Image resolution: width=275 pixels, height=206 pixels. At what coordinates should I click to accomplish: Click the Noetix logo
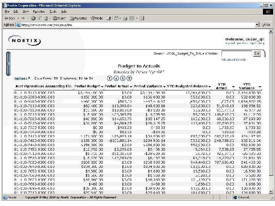click(x=24, y=41)
